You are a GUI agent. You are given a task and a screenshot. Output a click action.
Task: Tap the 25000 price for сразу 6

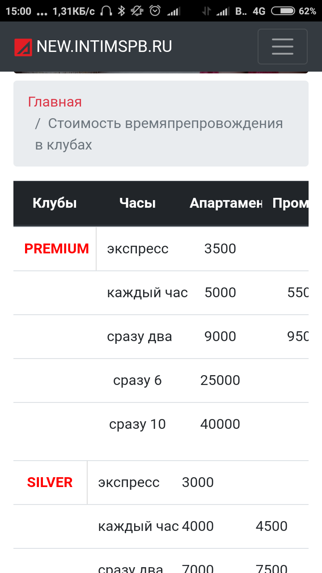pos(220,380)
